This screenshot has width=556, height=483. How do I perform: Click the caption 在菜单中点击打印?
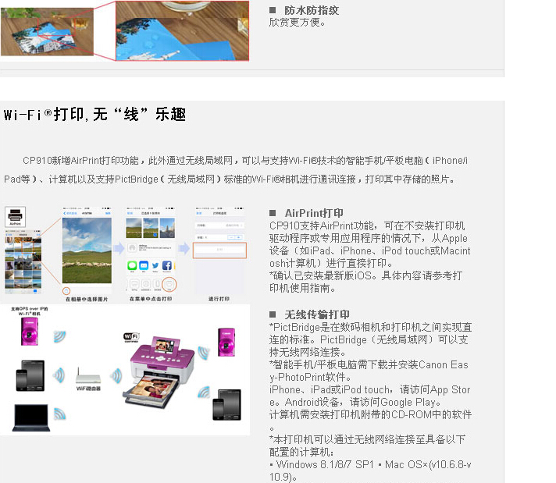click(151, 299)
